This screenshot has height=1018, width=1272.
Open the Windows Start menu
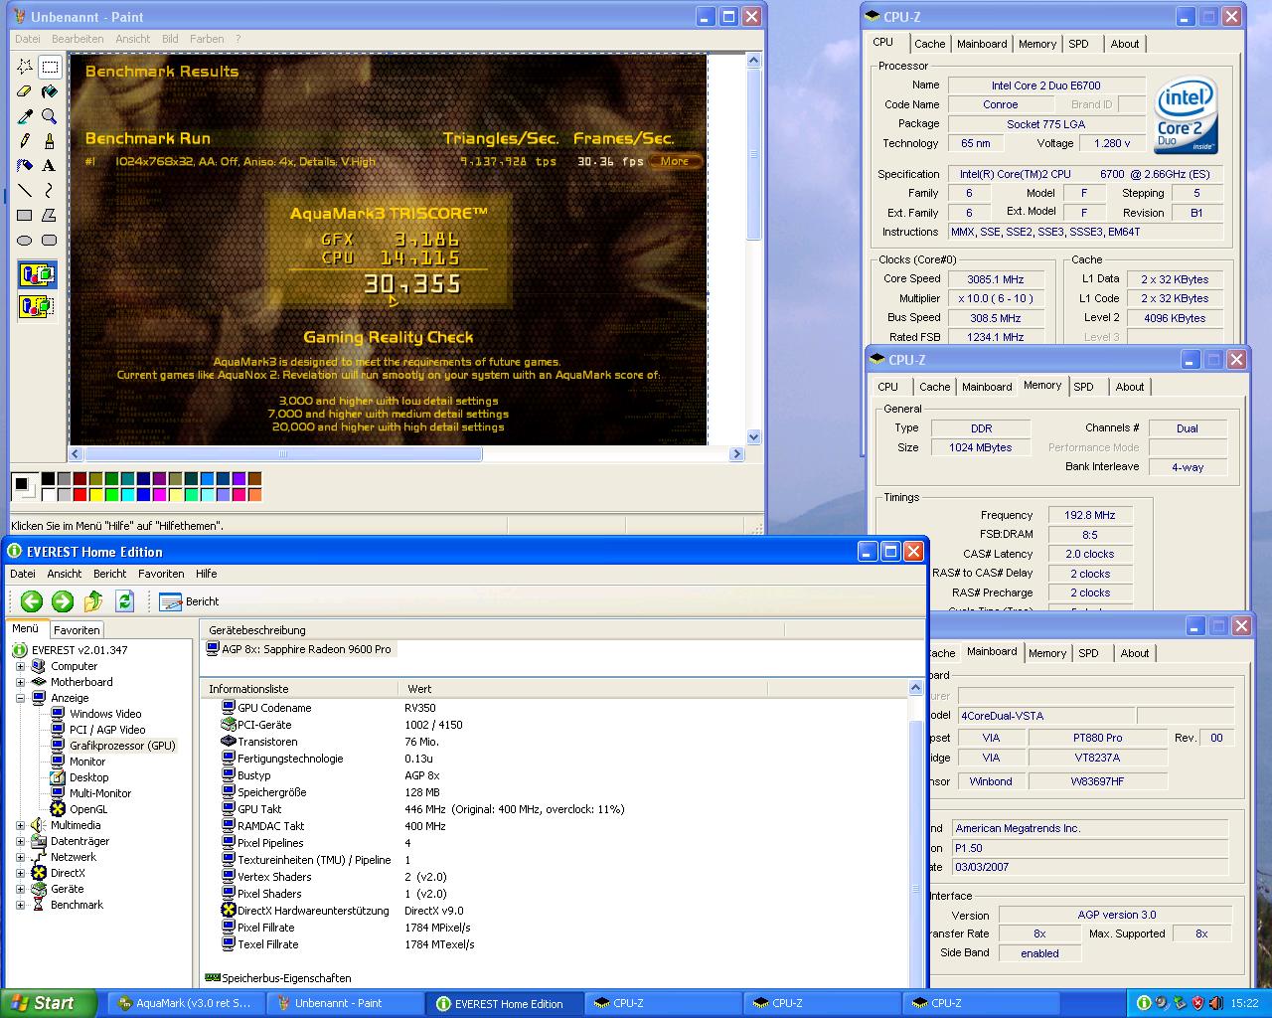click(x=48, y=1003)
